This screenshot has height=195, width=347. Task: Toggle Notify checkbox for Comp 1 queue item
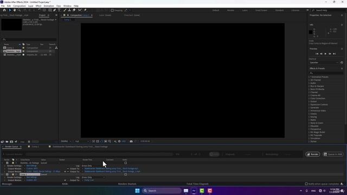click(x=125, y=174)
